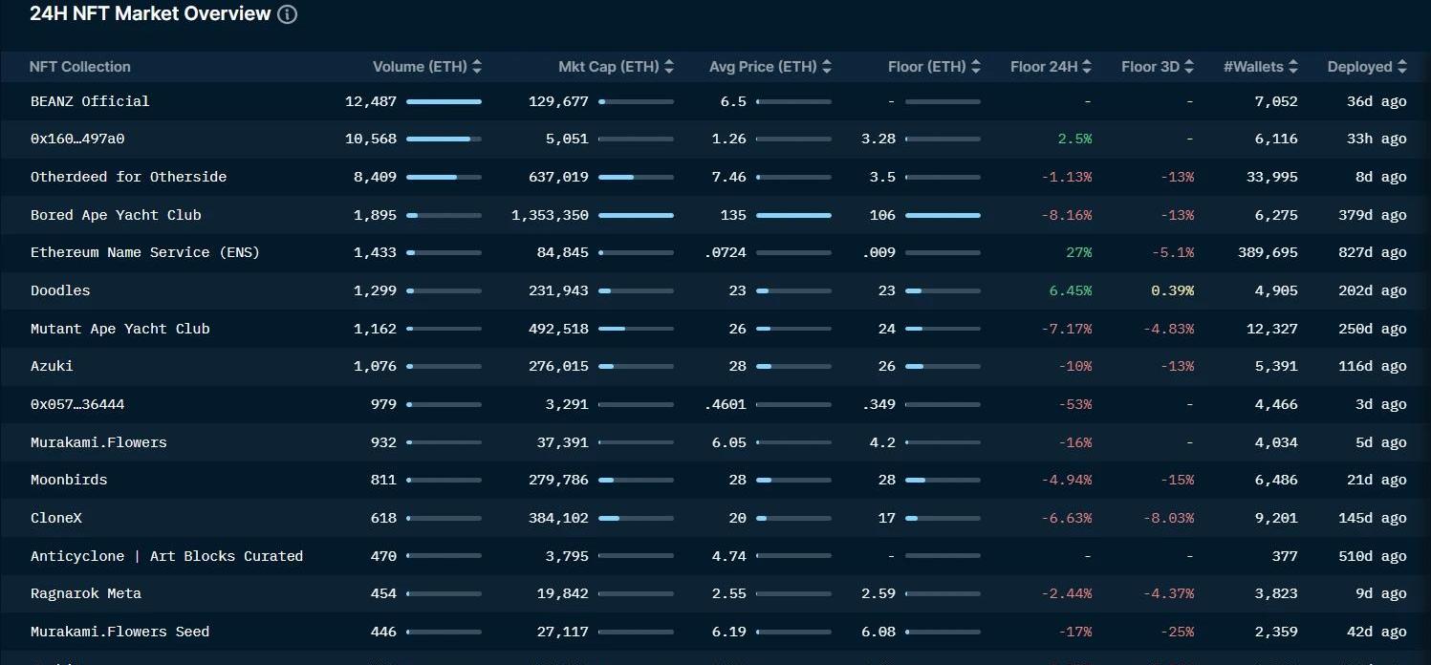The width and height of the screenshot is (1431, 665).
Task: Click Bored Ape Yacht Club avg price bar
Action: pyautogui.click(x=793, y=215)
